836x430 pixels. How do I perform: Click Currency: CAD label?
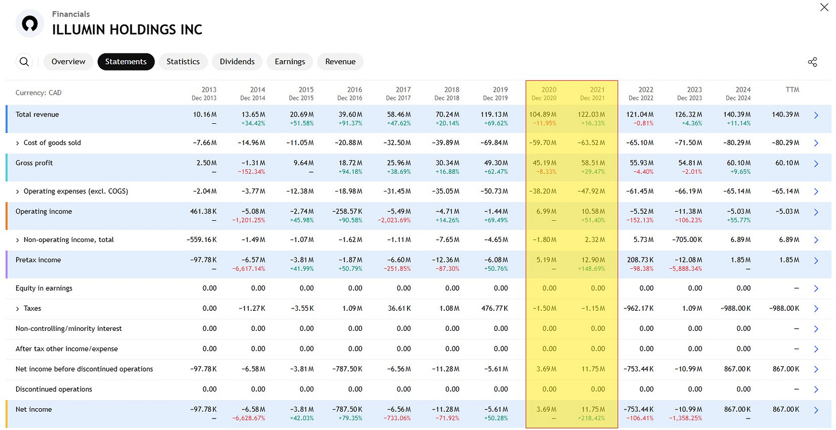point(38,93)
